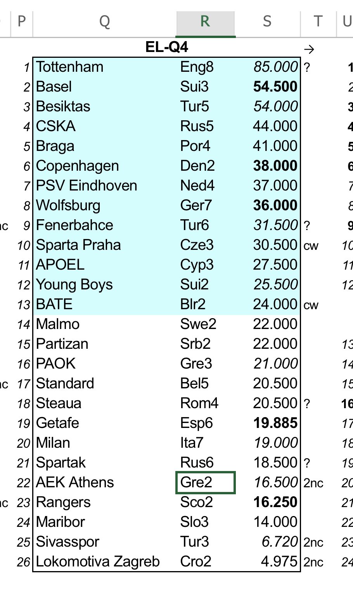353x594 pixels.
Task: Select column S header
Action: click(x=267, y=23)
